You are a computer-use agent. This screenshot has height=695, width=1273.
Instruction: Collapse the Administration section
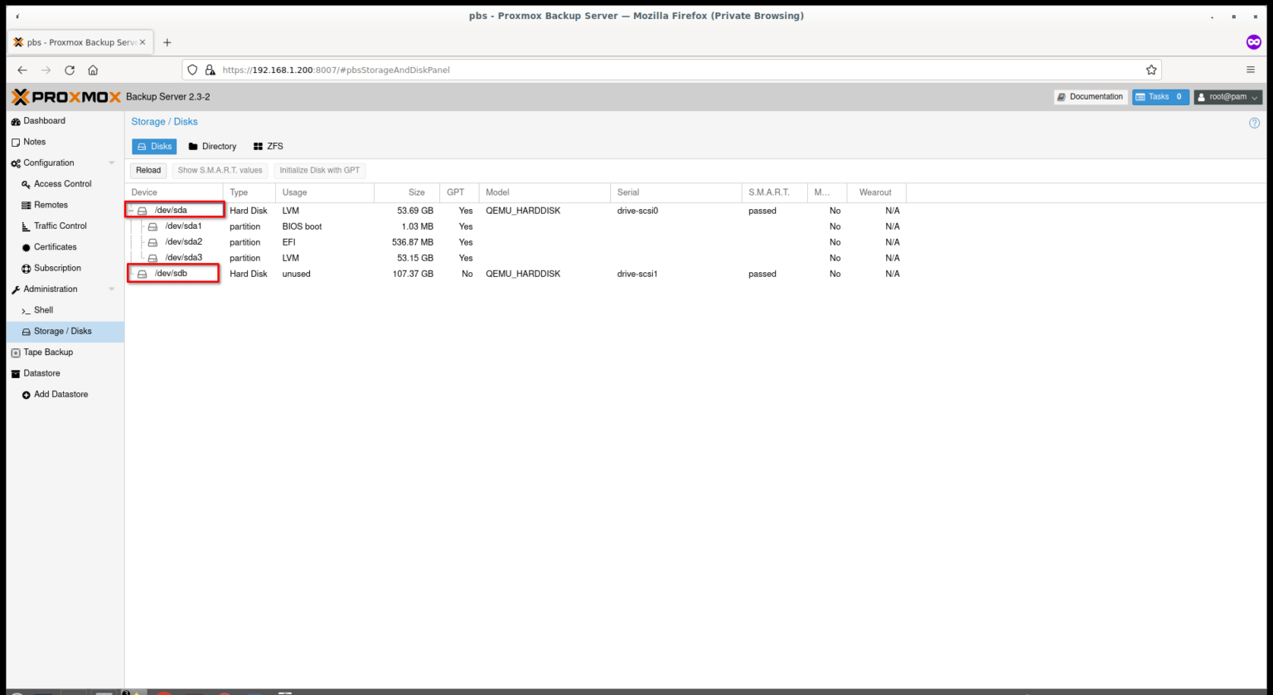(112, 289)
